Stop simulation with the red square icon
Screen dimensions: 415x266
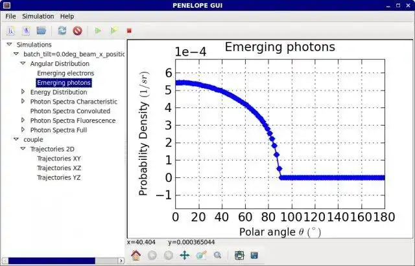point(129,30)
